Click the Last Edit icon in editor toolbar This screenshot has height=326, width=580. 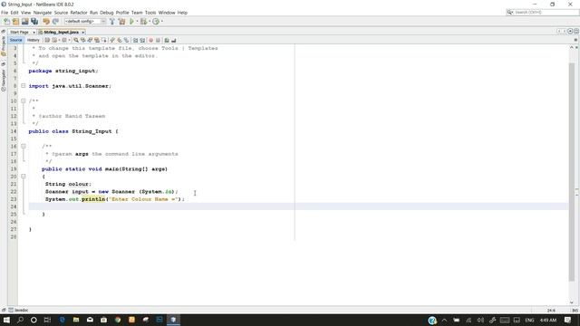click(x=47, y=40)
